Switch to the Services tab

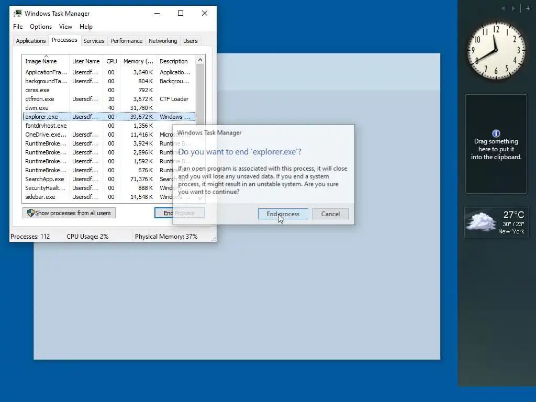tap(94, 41)
